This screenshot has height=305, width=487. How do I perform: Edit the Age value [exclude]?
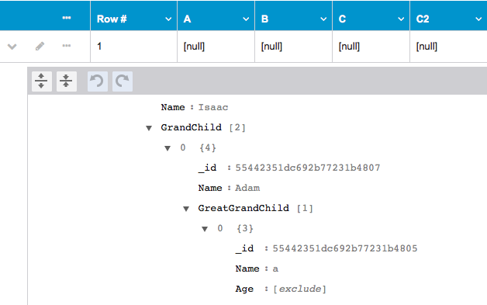299,289
